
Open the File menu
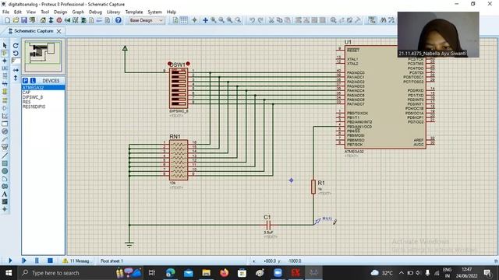pos(5,12)
